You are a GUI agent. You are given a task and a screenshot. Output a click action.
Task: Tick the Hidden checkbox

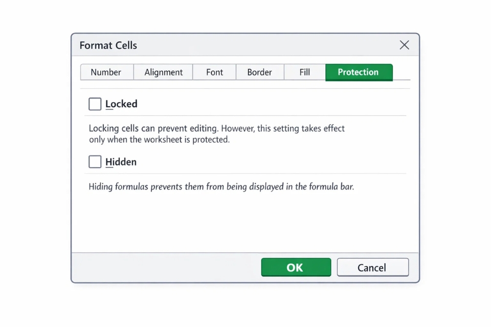(x=95, y=162)
